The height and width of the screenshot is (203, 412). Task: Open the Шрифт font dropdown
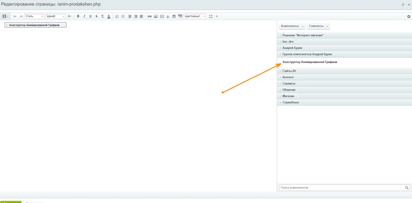pyautogui.click(x=55, y=16)
